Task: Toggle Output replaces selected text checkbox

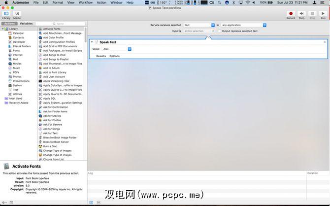Action: [x=219, y=31]
